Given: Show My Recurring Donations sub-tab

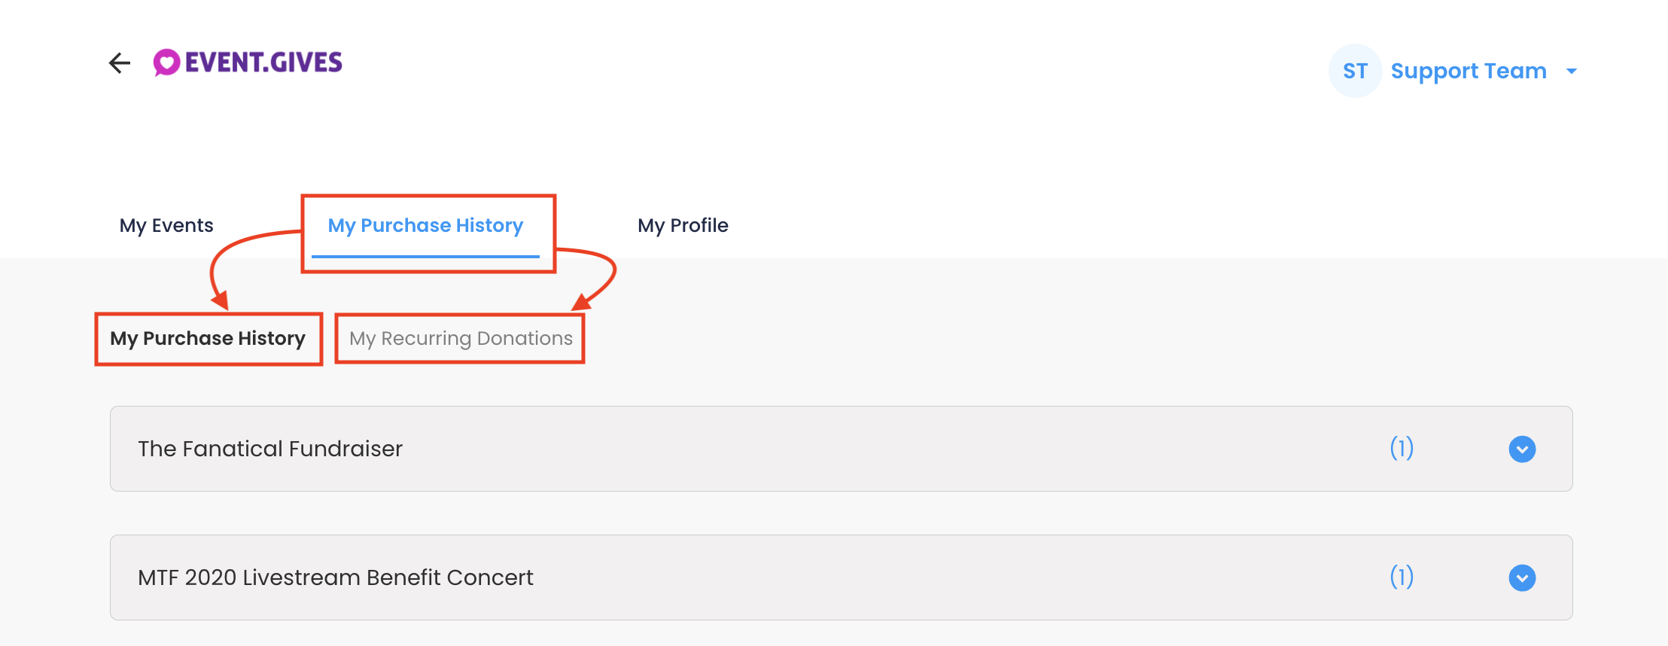Looking at the screenshot, I should click(461, 338).
